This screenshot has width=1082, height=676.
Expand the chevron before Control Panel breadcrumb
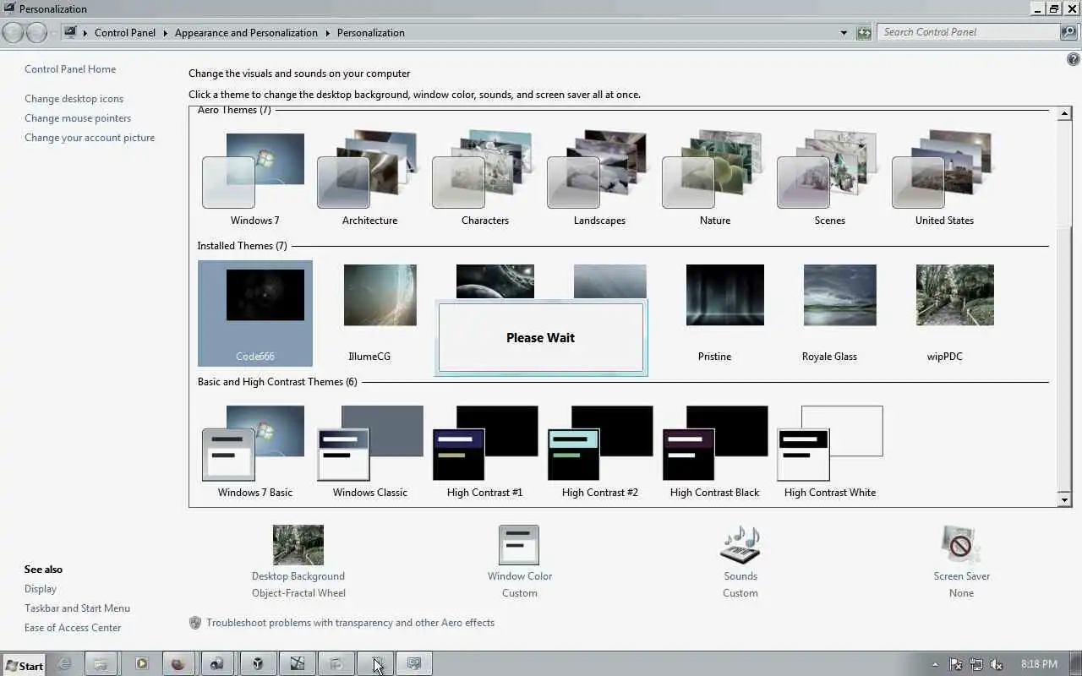pyautogui.click(x=85, y=33)
